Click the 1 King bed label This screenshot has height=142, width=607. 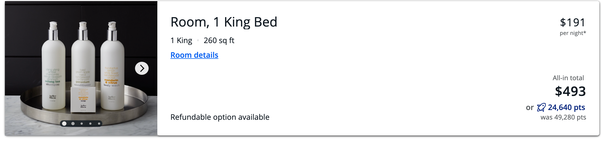click(181, 40)
